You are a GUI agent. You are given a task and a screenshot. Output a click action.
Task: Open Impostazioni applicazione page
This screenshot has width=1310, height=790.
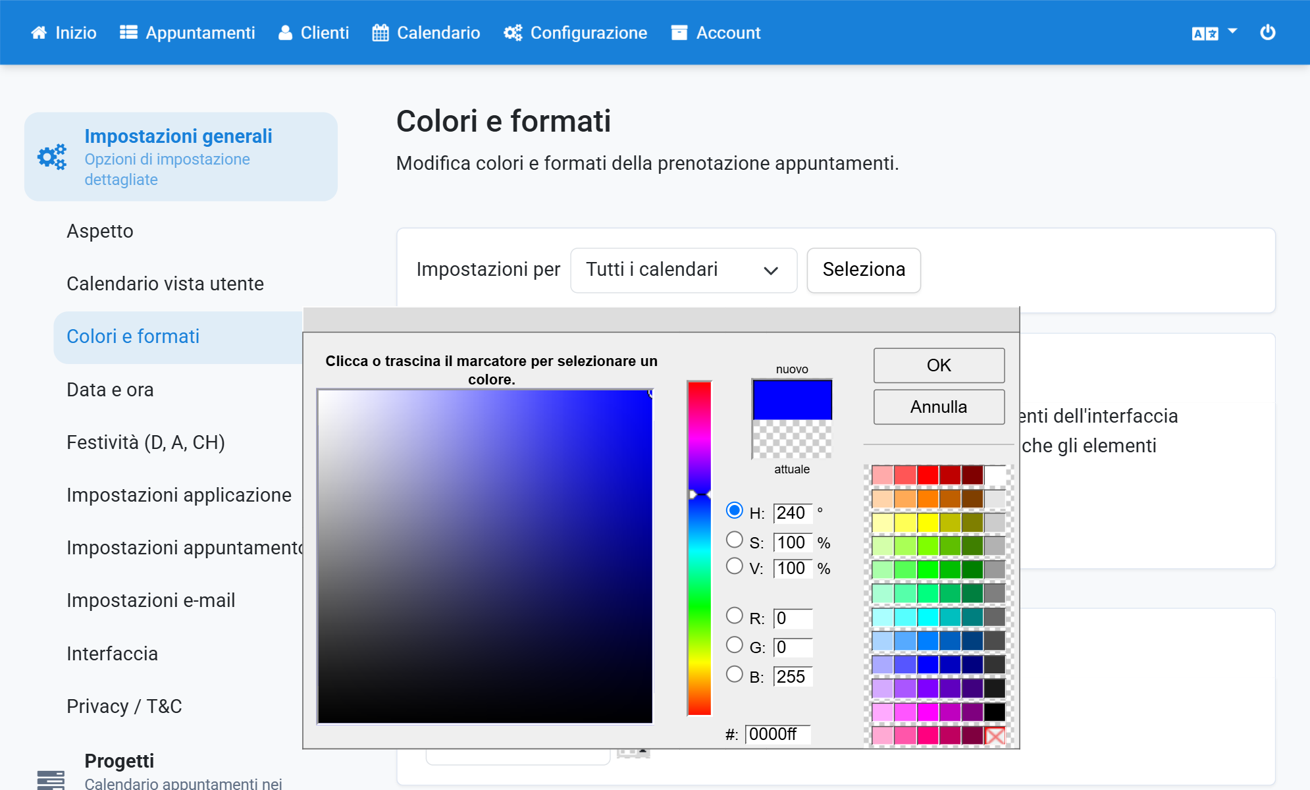pos(179,495)
